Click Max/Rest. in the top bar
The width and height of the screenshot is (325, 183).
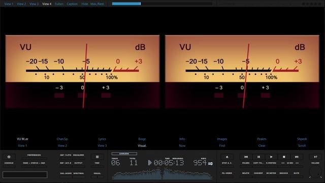point(97,4)
